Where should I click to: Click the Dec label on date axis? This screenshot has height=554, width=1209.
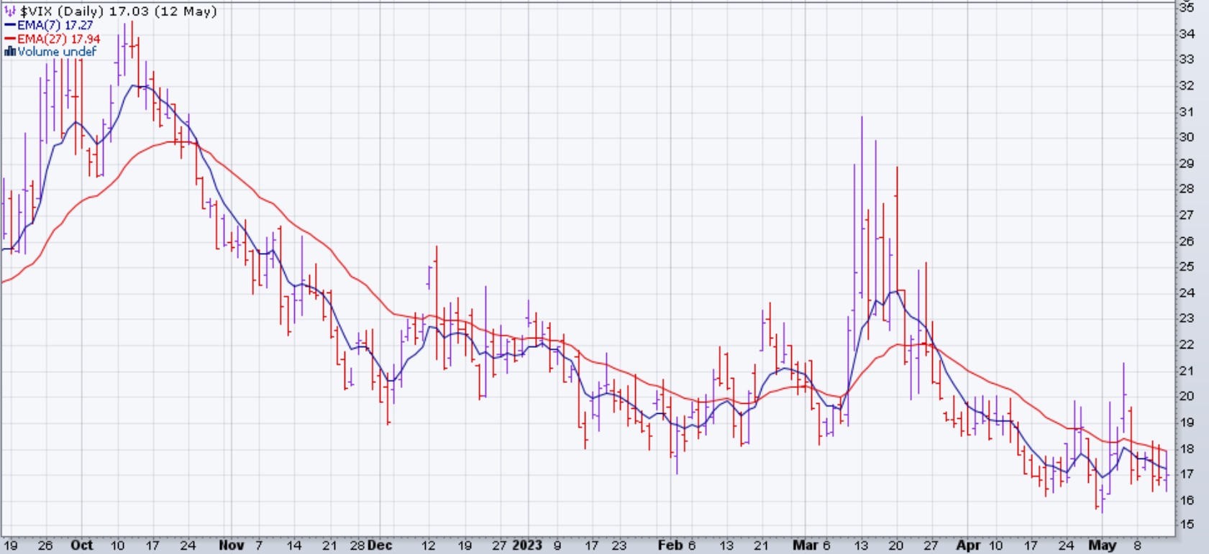pos(380,545)
